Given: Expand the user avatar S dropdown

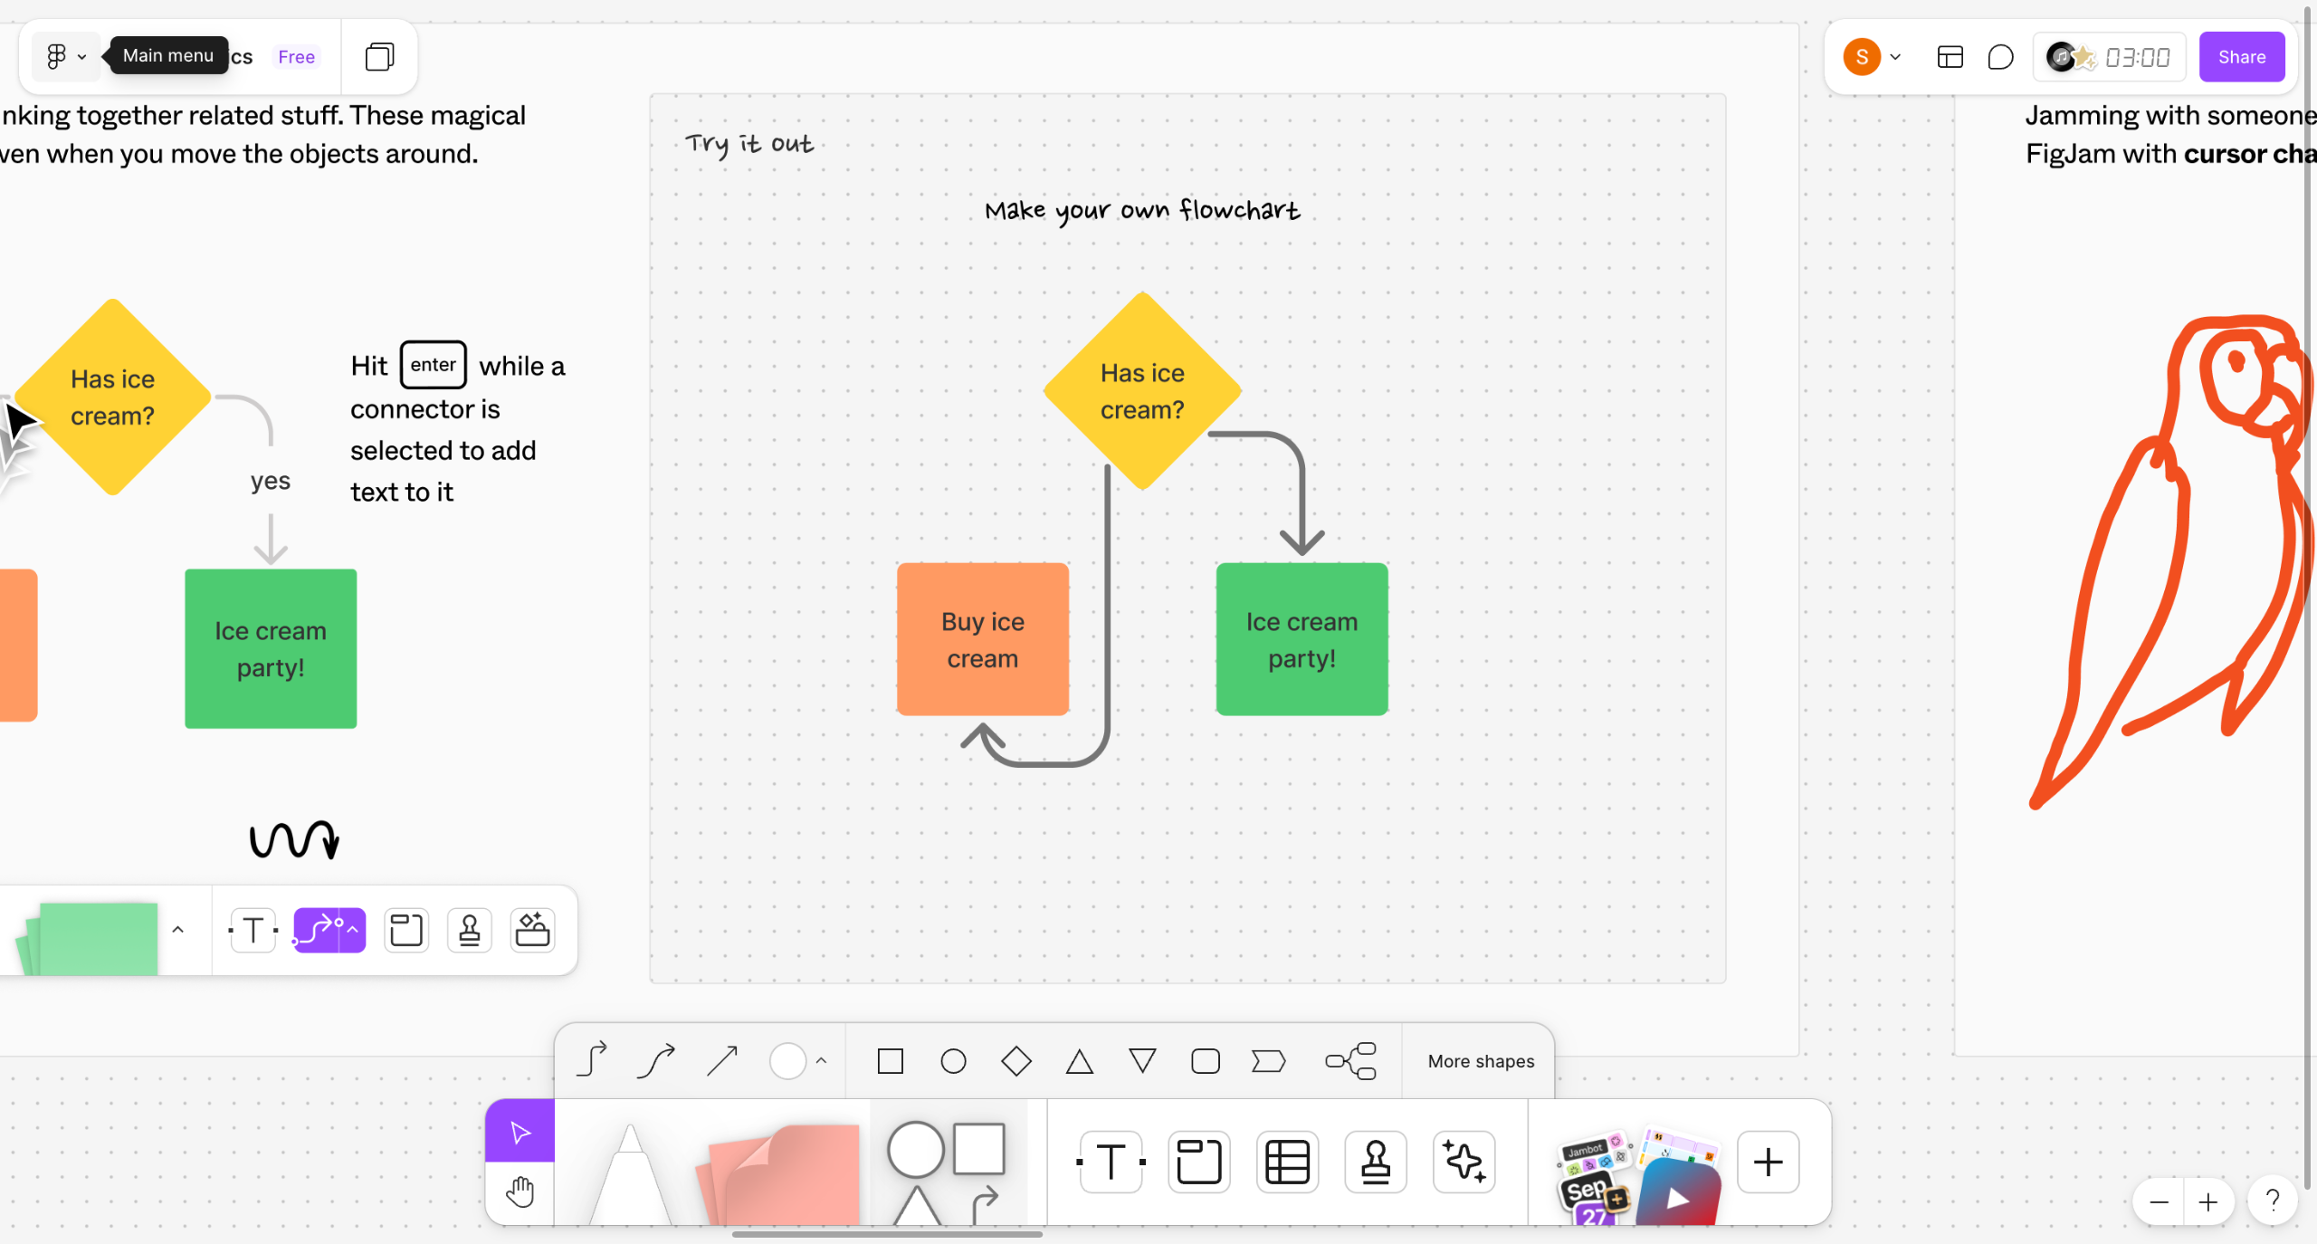Looking at the screenshot, I should click(x=1895, y=57).
